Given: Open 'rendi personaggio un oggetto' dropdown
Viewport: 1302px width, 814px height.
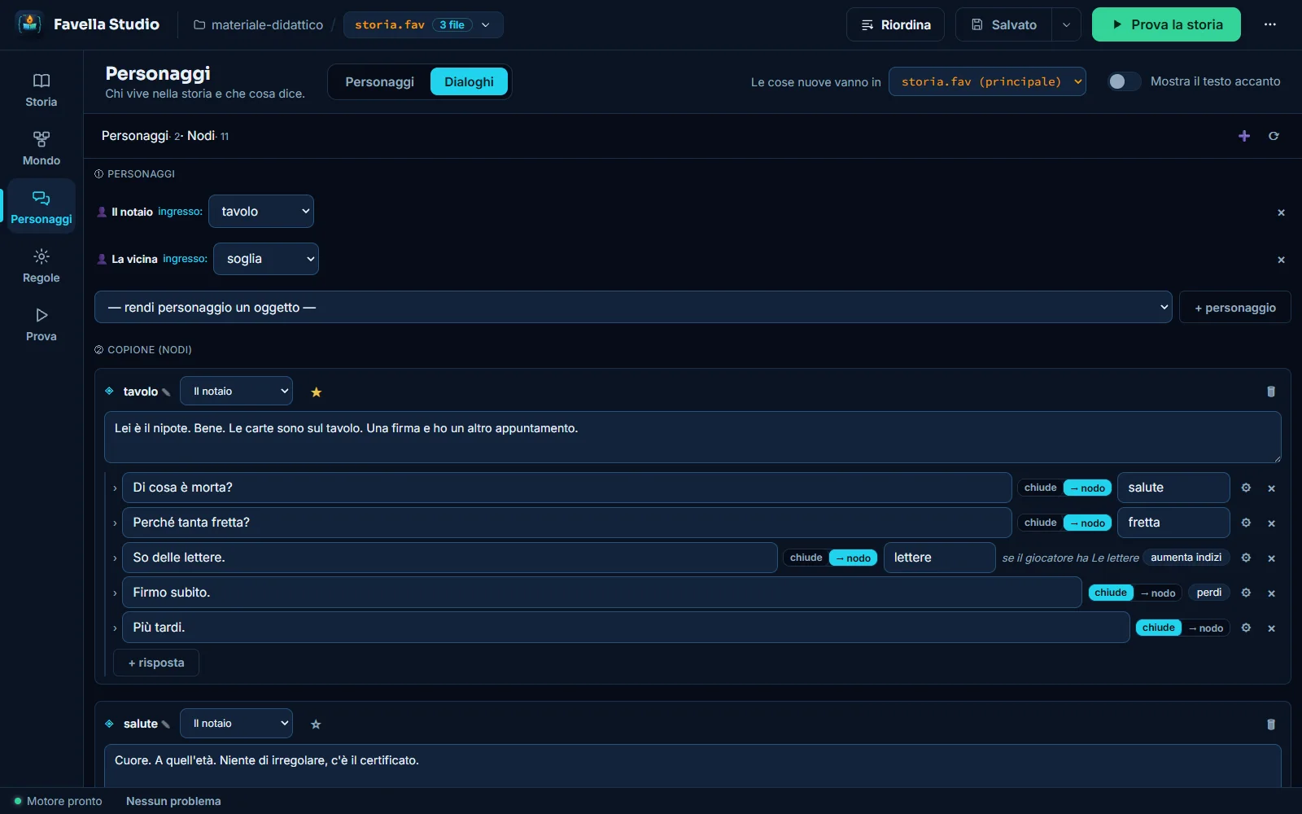Looking at the screenshot, I should coord(633,307).
